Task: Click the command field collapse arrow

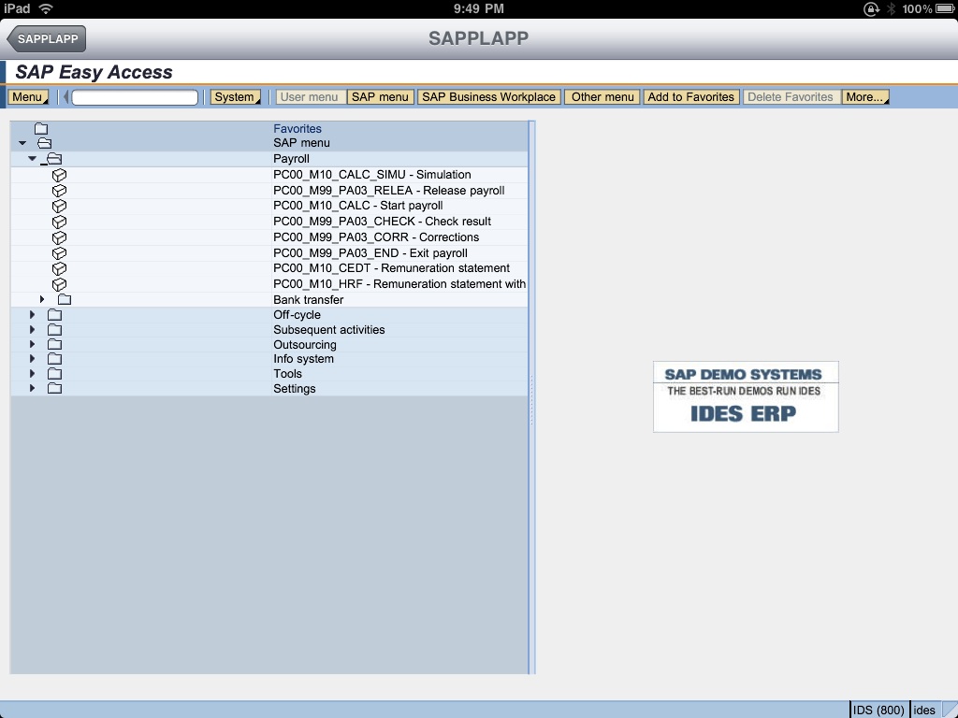Action: click(65, 97)
